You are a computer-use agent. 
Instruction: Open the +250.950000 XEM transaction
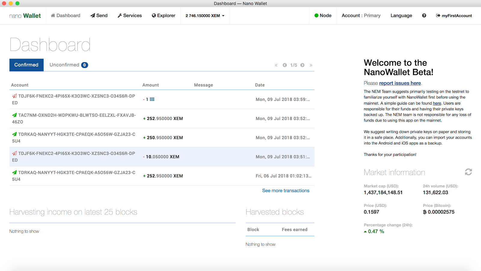click(162, 137)
